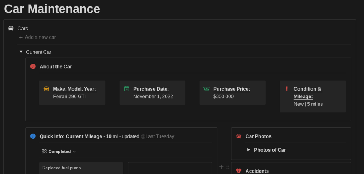Click the plus icon to add a block
The height and width of the screenshot is (174, 364).
(x=222, y=167)
